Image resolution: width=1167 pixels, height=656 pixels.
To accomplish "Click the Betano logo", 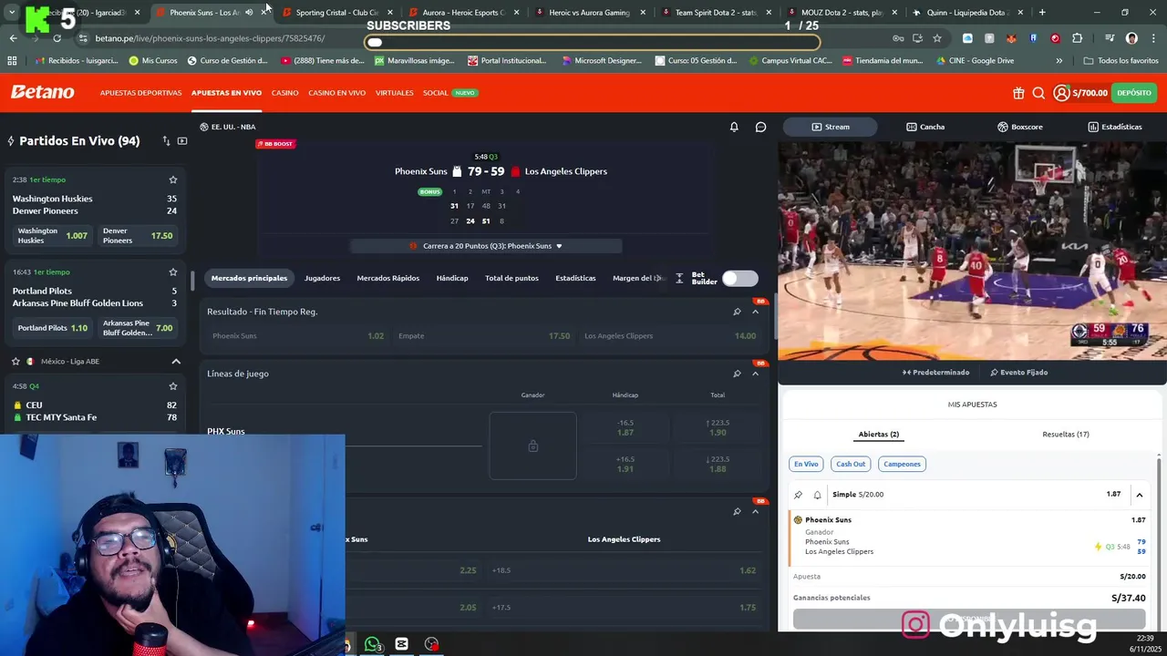I will click(x=43, y=92).
